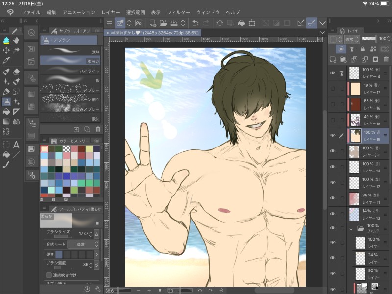392x294 pixels.
Task: Select the Rectangle selection marquee tool
Action: coord(6,145)
